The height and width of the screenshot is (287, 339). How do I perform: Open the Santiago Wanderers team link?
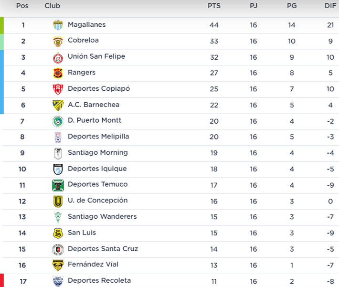(x=102, y=216)
